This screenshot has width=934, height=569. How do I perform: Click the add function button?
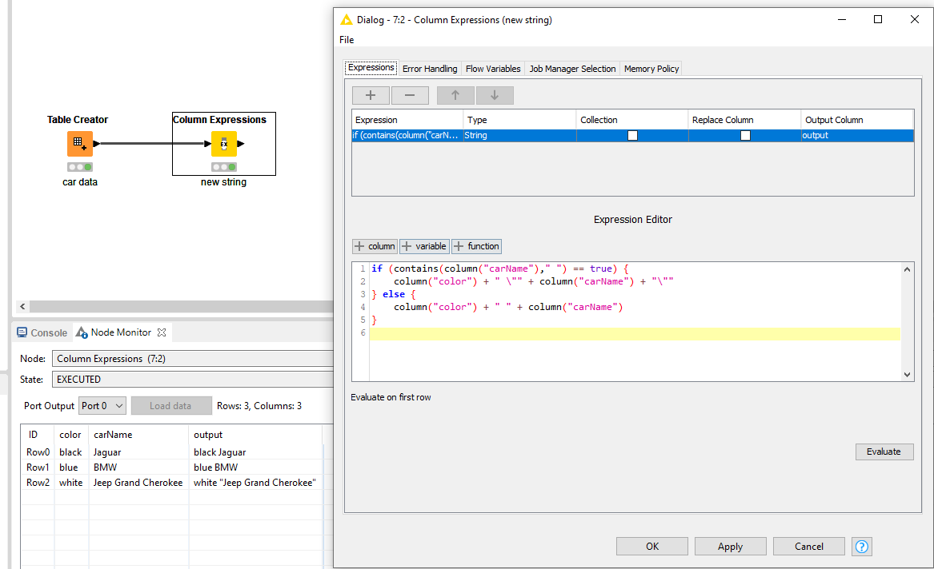[x=476, y=246]
